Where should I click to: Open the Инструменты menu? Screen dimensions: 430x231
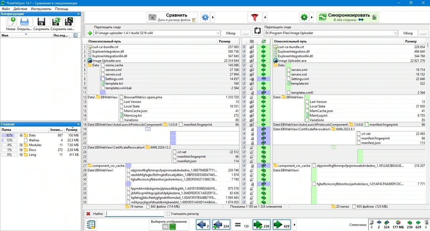pos(40,9)
